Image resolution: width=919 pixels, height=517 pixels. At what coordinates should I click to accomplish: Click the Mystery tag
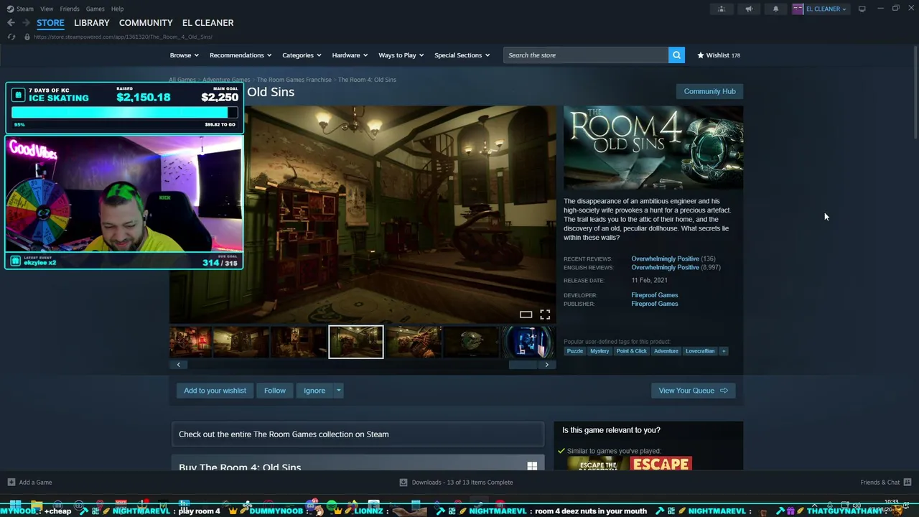pyautogui.click(x=600, y=351)
